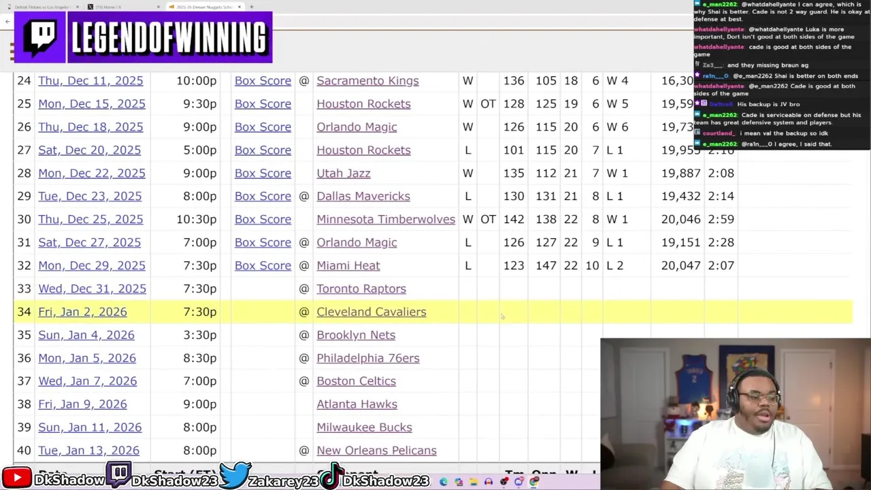Open the Mon, Dec 15, 2025 date link

pos(92,104)
